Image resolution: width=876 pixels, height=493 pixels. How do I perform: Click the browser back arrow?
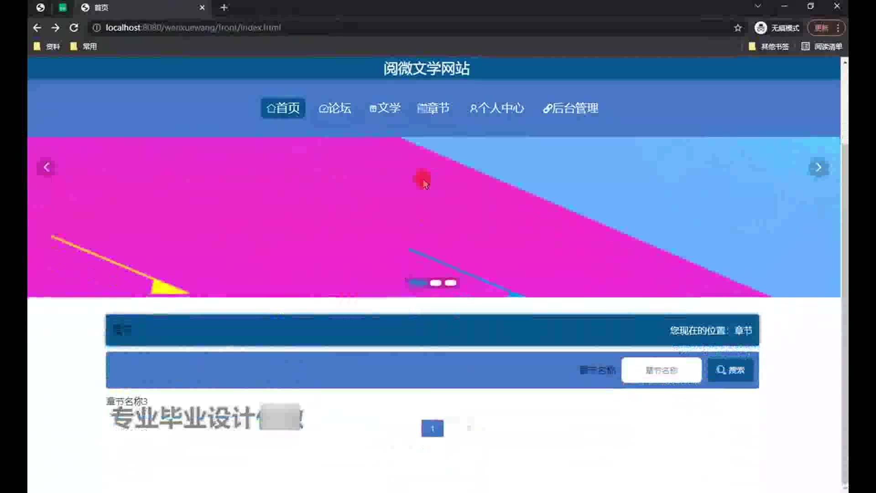pyautogui.click(x=37, y=28)
